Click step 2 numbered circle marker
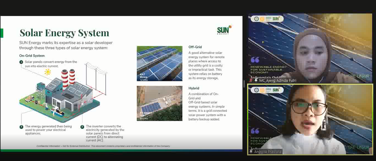This screenshot has width=376, height=161. [82, 127]
